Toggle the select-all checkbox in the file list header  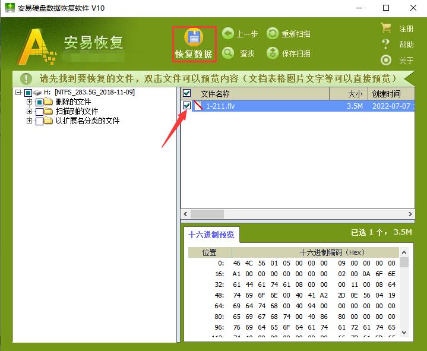(x=187, y=93)
